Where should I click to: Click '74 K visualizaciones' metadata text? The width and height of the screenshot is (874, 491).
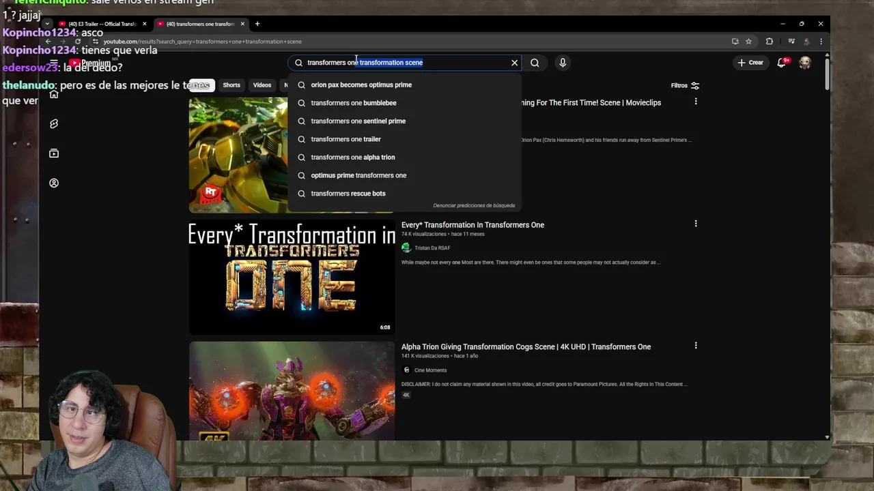pyautogui.click(x=424, y=234)
